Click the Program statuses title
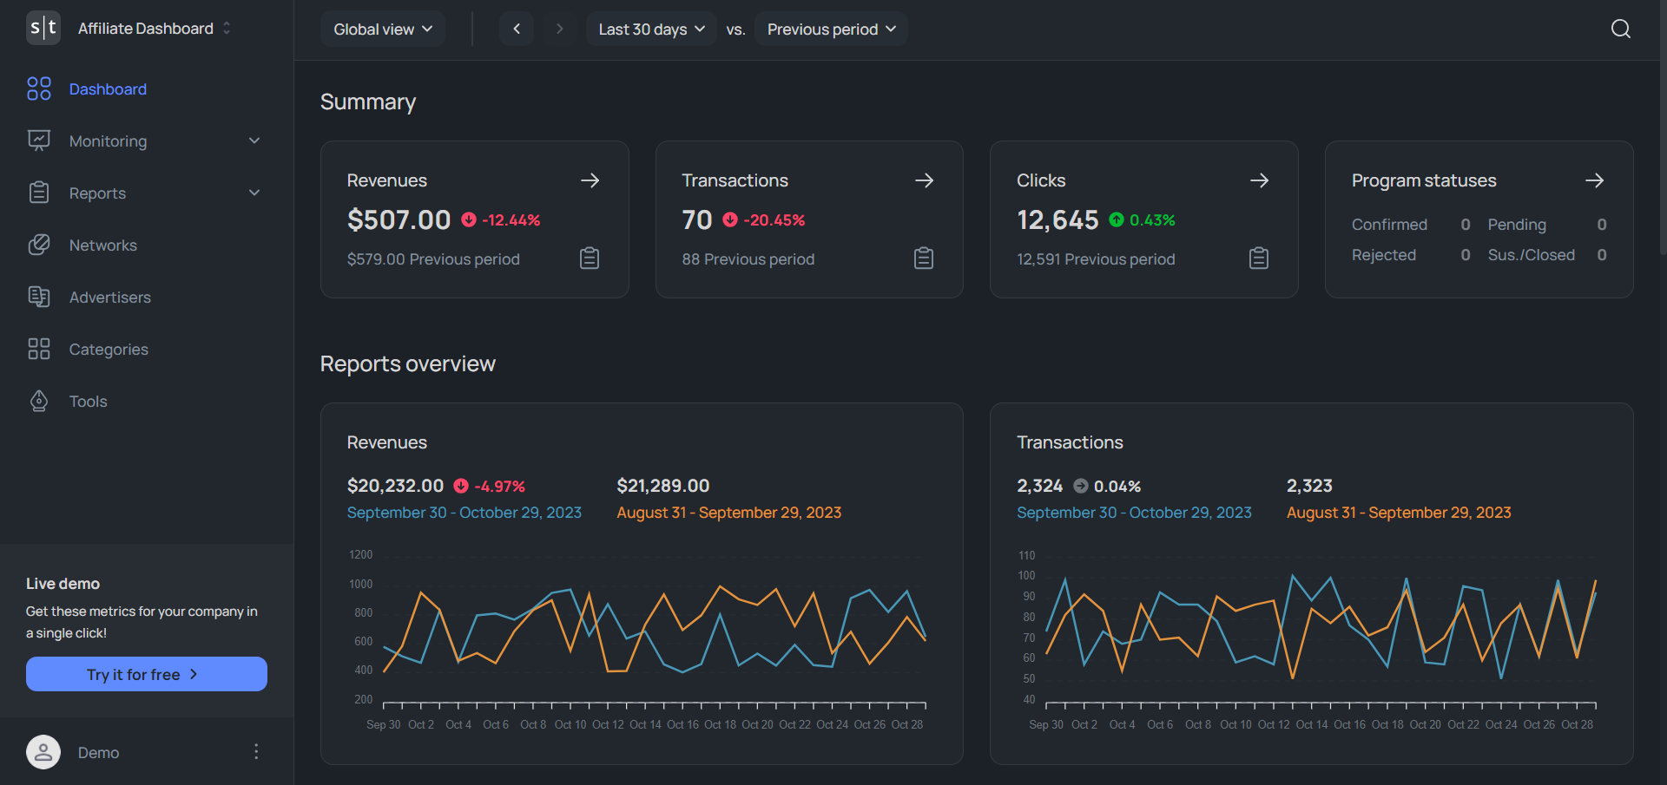This screenshot has width=1667, height=785. [1424, 180]
